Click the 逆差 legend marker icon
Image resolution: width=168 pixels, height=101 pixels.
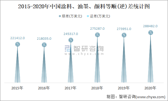[x=88, y=16]
